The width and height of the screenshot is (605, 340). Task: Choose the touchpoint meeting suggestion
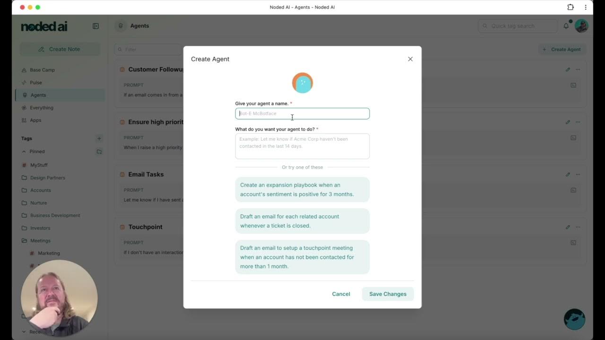tap(302, 257)
